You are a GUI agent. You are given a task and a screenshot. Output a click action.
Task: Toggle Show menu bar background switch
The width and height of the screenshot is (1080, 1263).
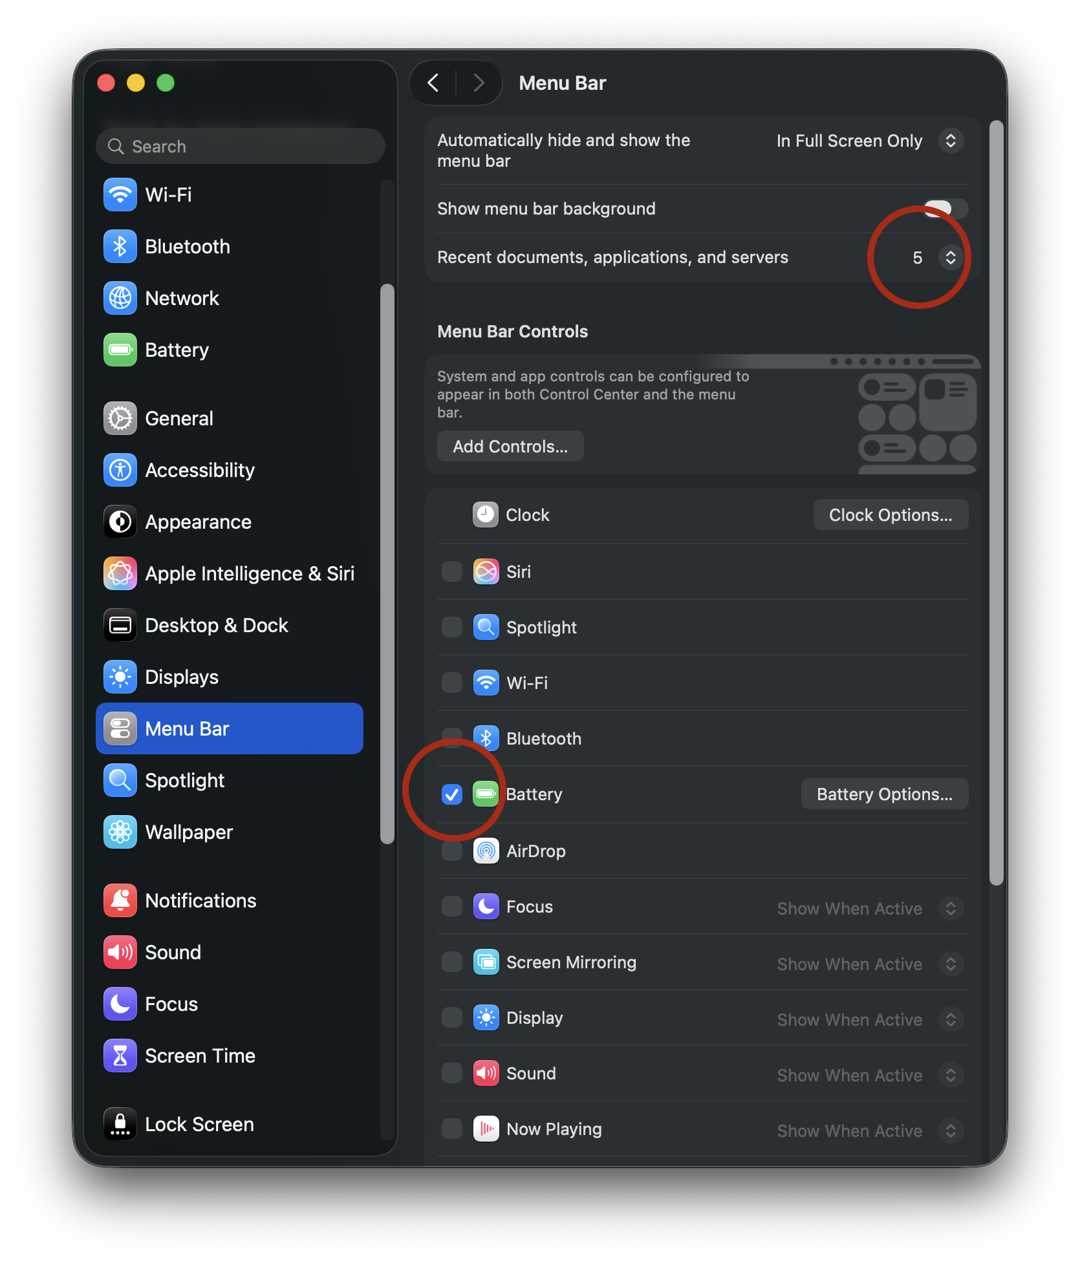pyautogui.click(x=945, y=209)
